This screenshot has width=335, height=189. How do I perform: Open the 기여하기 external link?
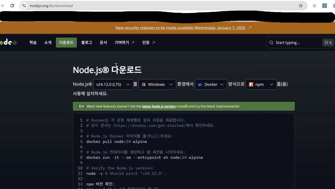pos(124,42)
